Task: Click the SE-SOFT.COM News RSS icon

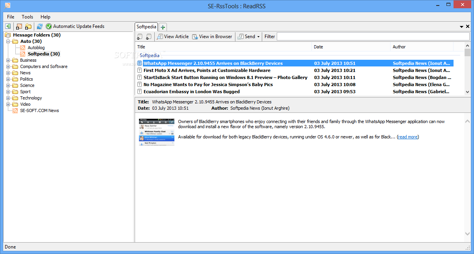Action: [15, 110]
